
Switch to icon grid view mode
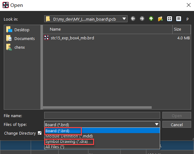(x=169, y=19)
